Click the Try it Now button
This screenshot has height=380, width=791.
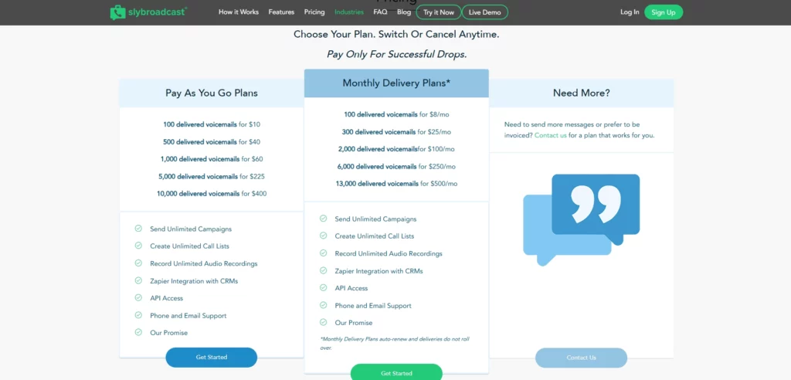coord(439,12)
